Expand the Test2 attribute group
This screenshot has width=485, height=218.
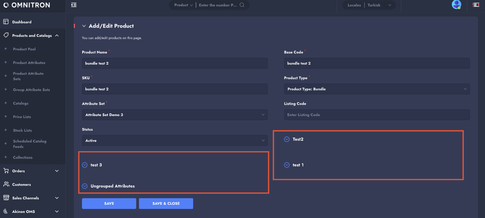point(287,139)
